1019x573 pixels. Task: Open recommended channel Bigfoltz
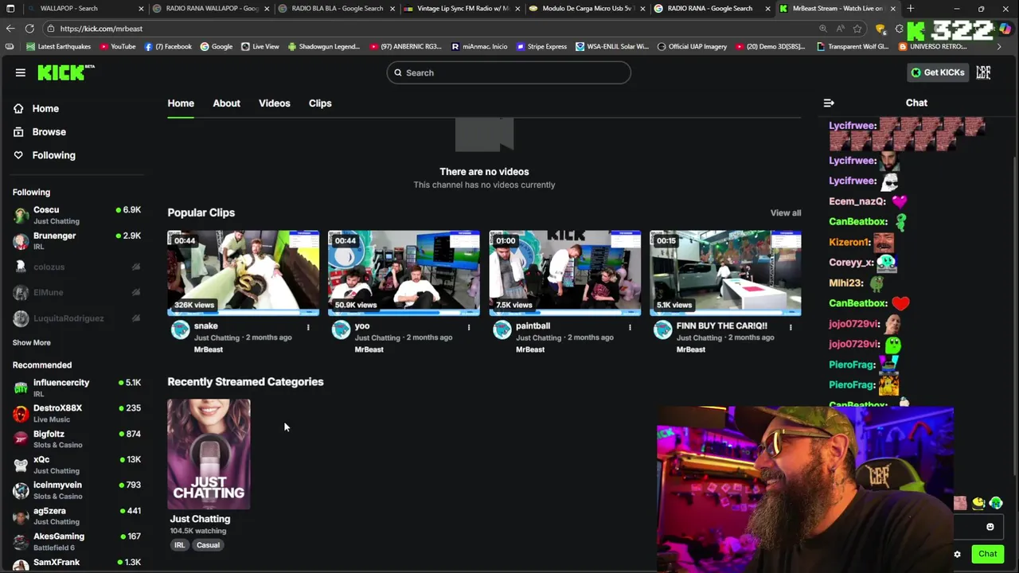76,439
